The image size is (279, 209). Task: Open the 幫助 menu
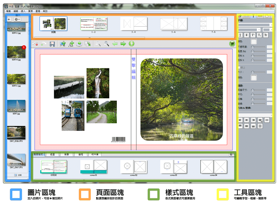click(45, 11)
